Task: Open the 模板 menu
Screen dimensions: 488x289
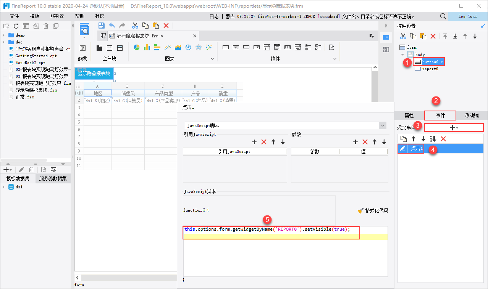Action: tap(35, 16)
